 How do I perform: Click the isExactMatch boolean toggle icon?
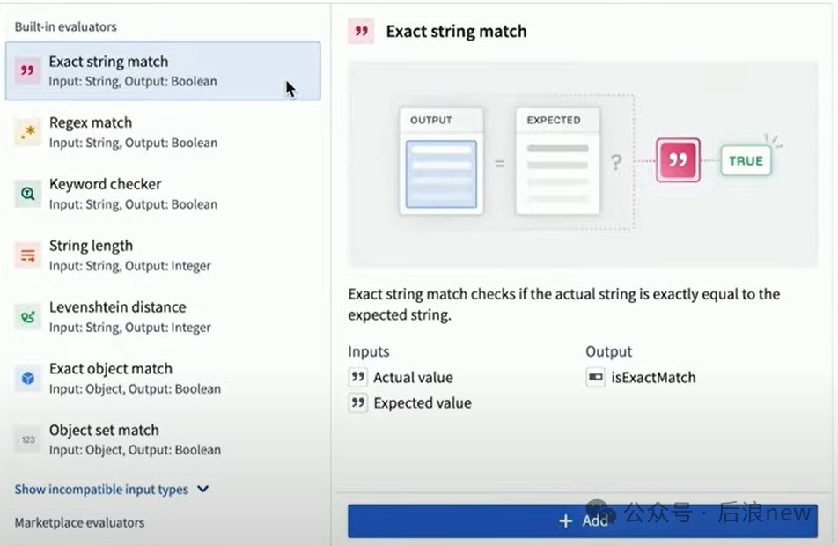coord(596,378)
